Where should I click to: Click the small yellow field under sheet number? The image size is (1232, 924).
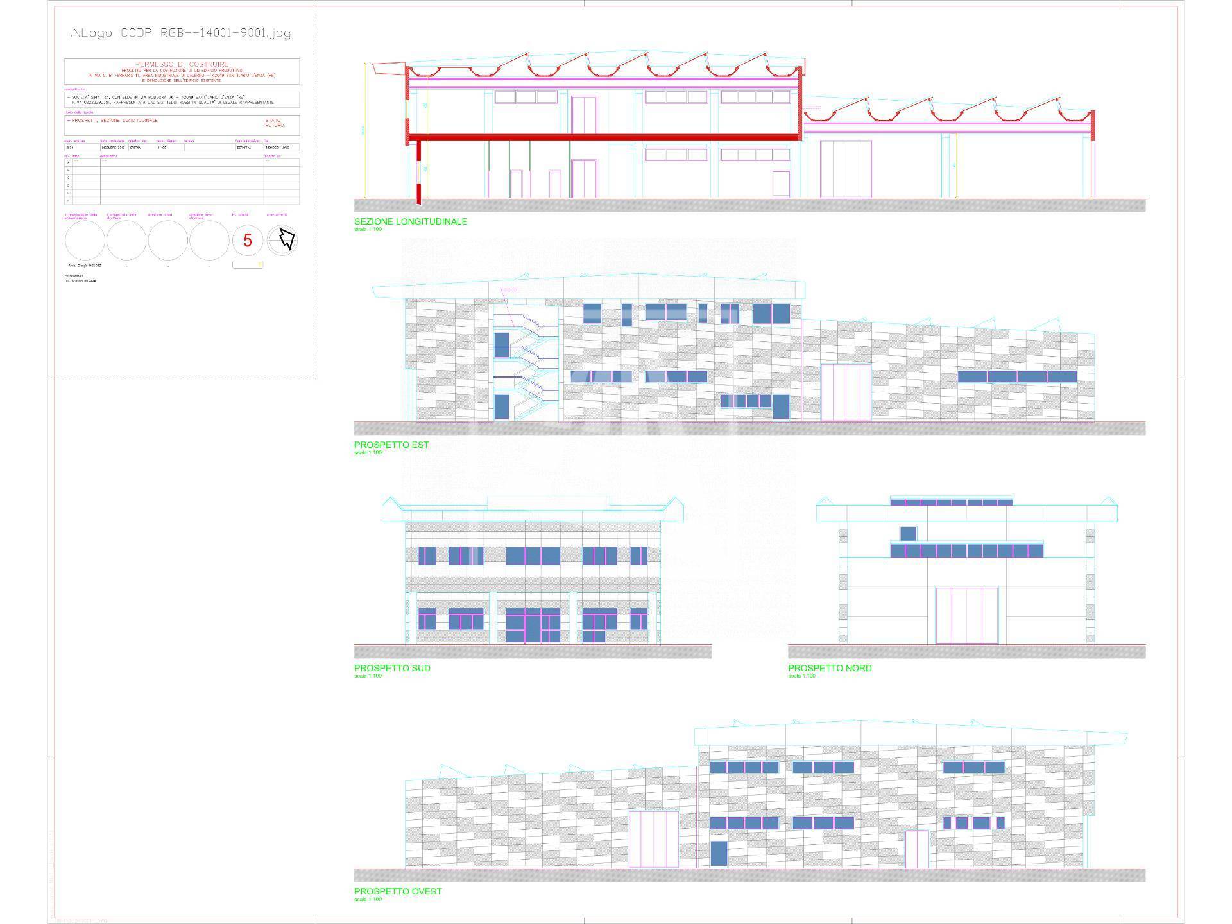248,264
